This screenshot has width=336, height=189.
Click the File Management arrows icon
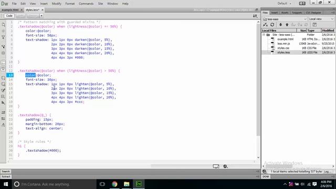click(255, 16)
